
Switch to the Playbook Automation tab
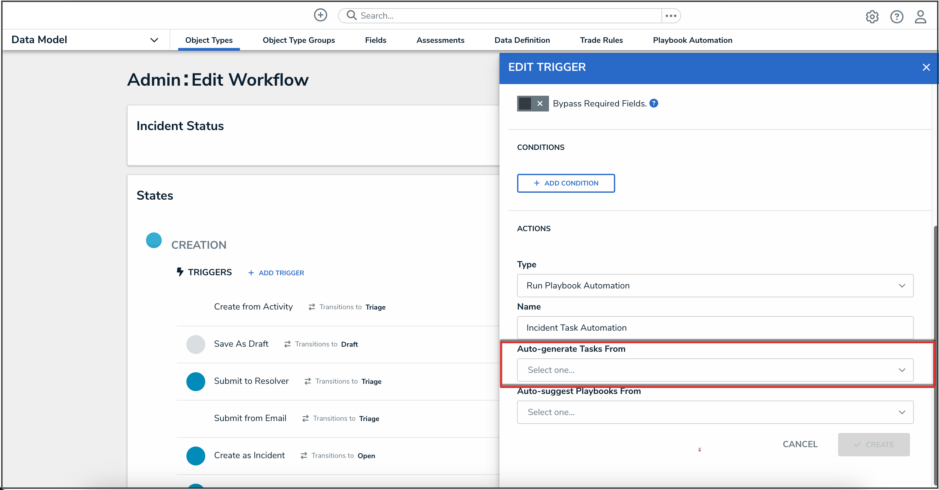692,40
